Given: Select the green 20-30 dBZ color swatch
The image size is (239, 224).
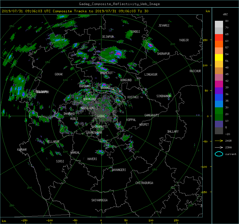Looking at the screenshot, I should tap(219, 111).
